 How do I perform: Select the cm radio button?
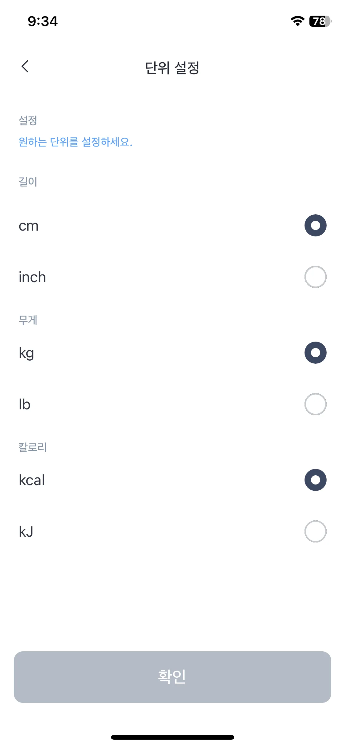point(315,225)
